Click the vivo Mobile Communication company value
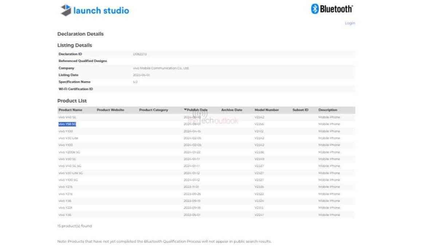 (x=161, y=68)
